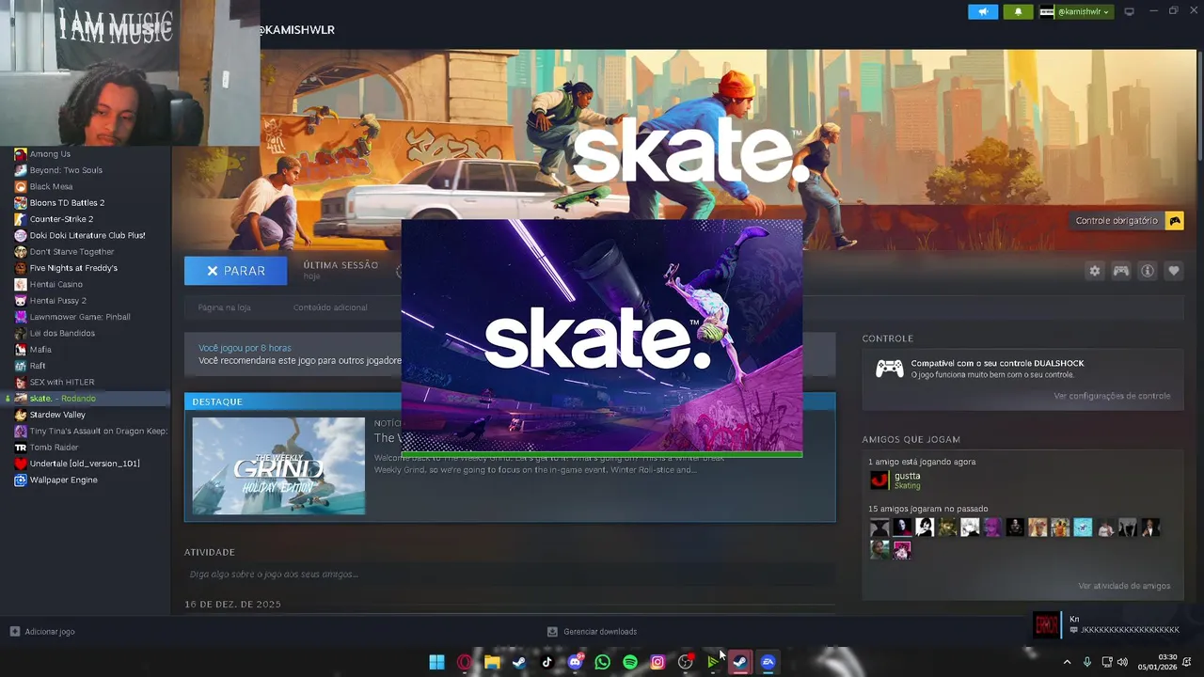1204x677 pixels.
Task: Open File Explorer from taskbar
Action: (x=492, y=662)
